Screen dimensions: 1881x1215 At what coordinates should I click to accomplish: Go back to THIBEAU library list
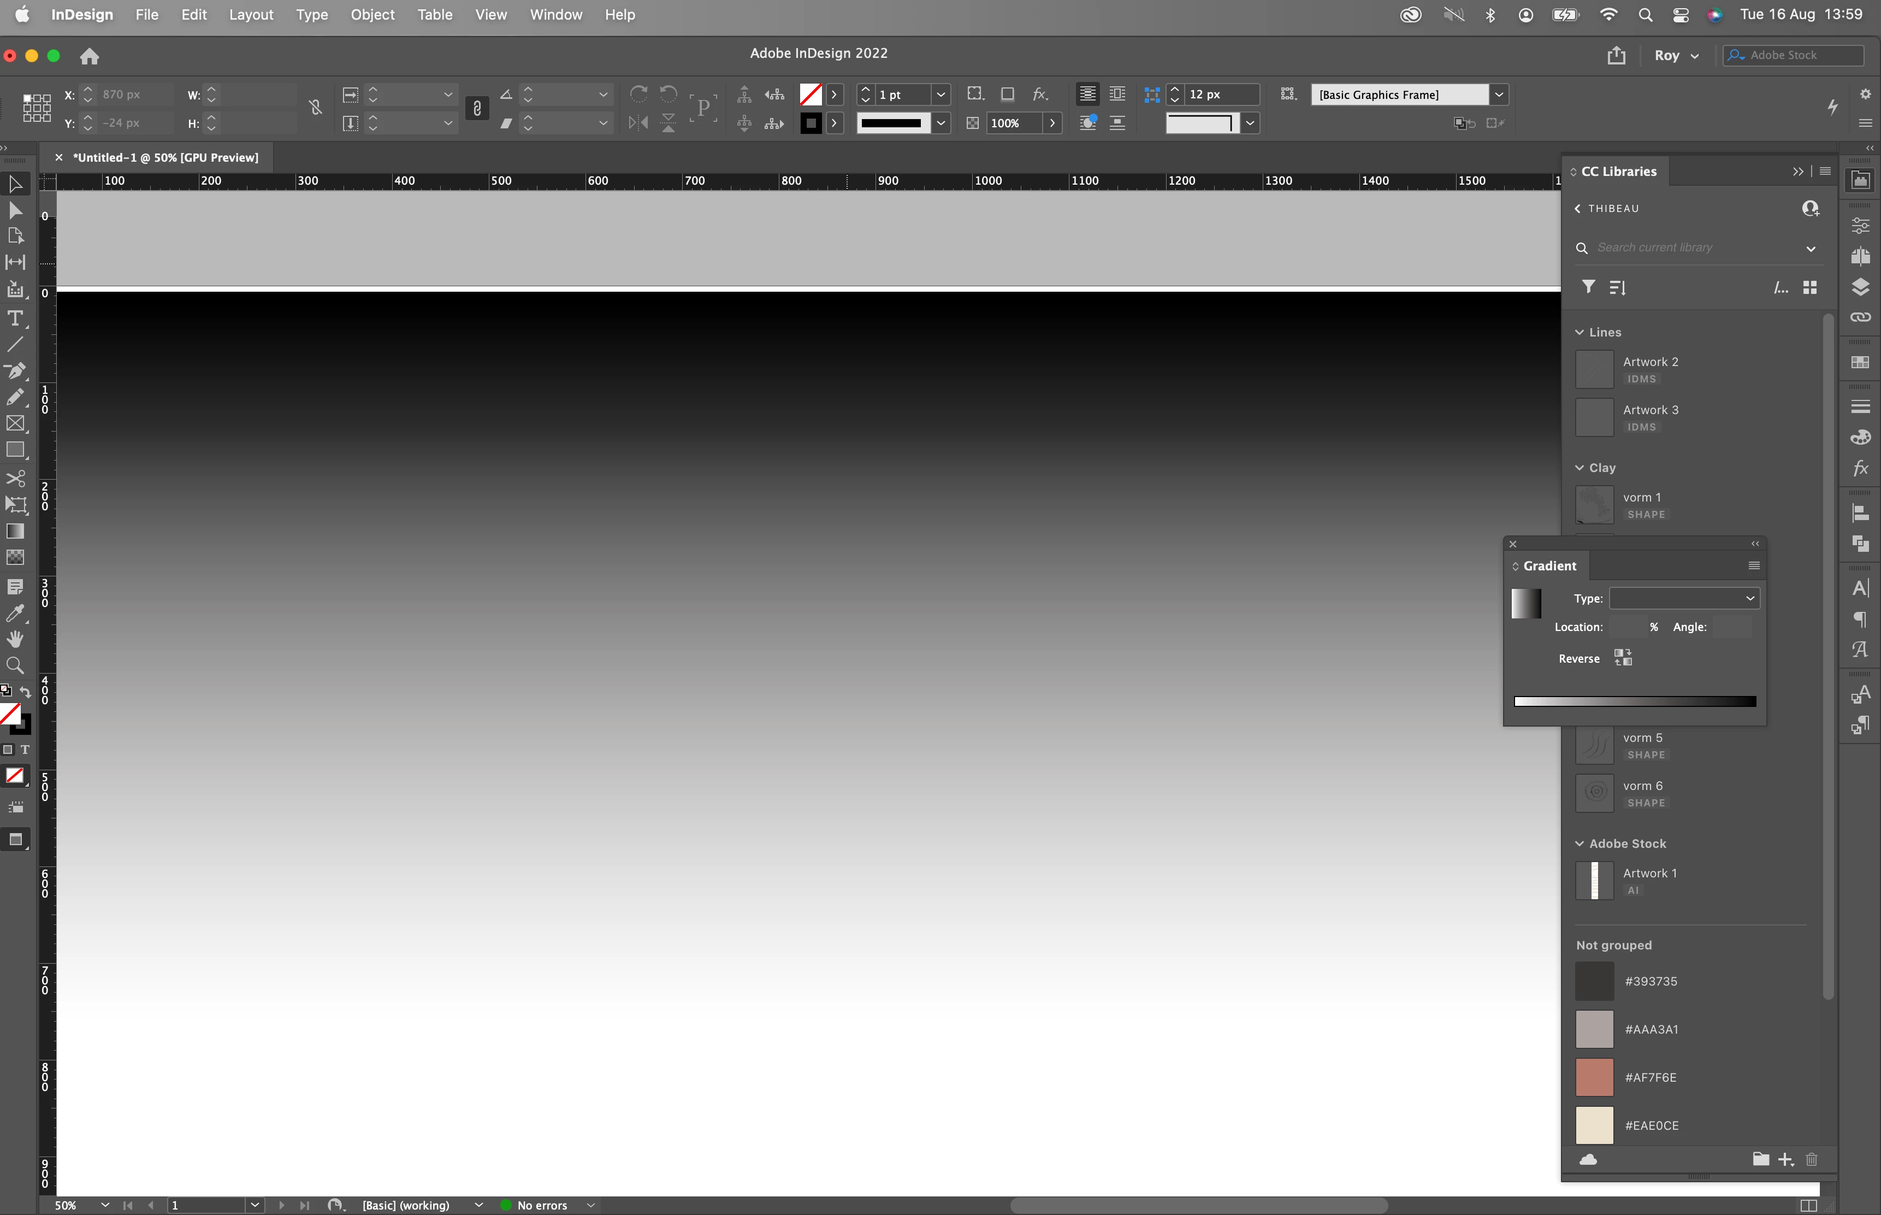1578,208
